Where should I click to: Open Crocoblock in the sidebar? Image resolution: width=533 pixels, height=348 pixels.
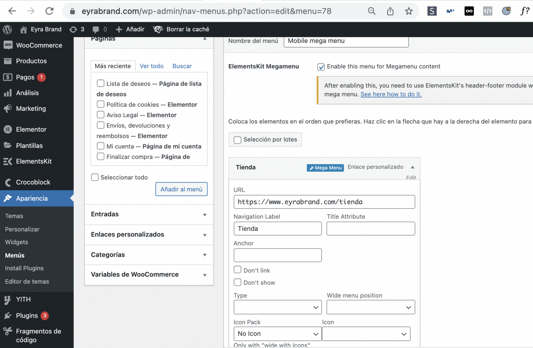point(37,182)
